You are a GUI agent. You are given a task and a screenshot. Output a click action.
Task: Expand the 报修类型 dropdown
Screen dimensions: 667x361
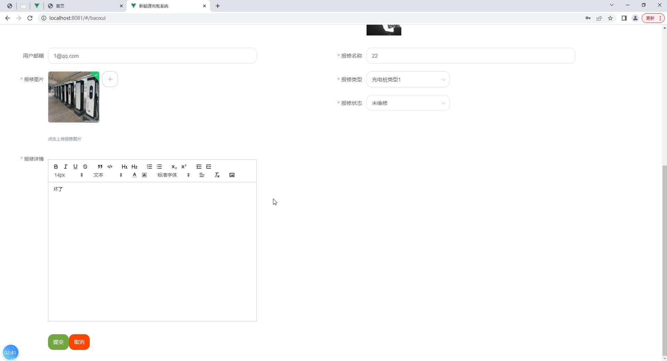[x=408, y=80]
